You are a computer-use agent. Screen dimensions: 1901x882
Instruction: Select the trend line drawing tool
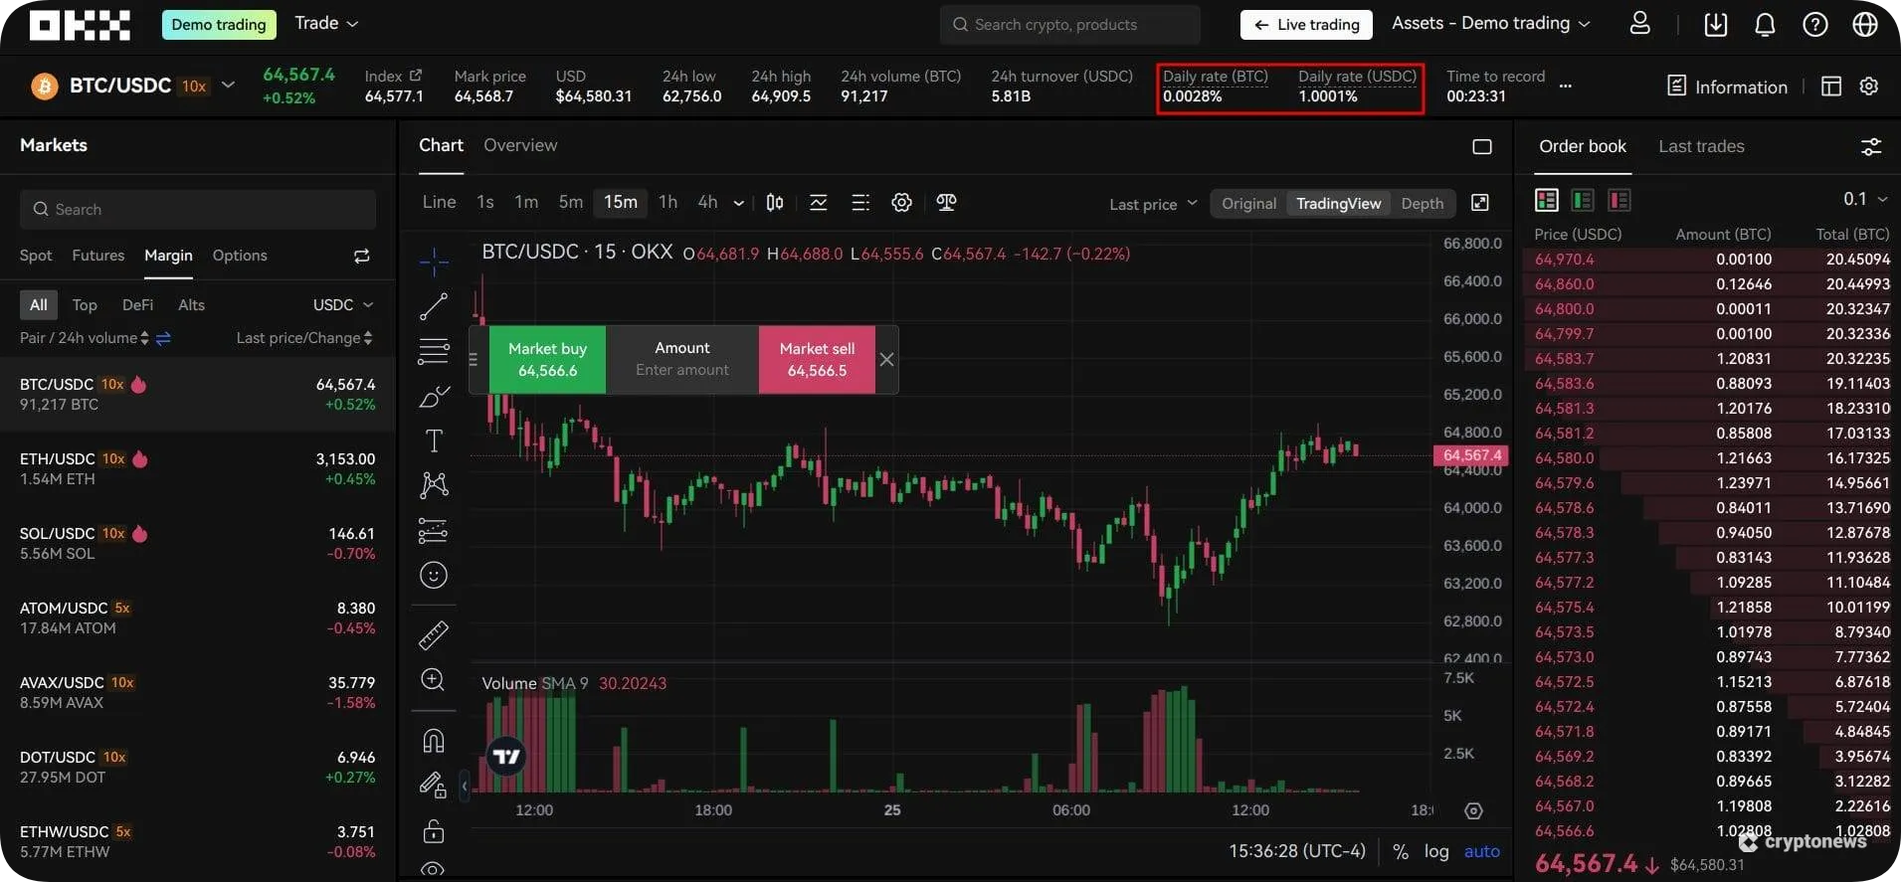(434, 306)
